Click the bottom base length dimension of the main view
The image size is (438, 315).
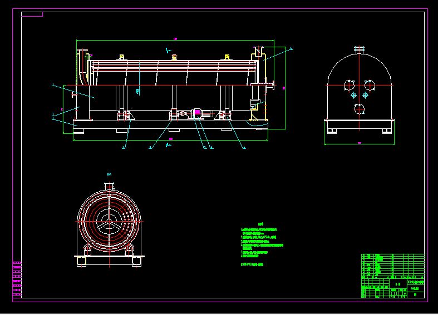click(171, 139)
